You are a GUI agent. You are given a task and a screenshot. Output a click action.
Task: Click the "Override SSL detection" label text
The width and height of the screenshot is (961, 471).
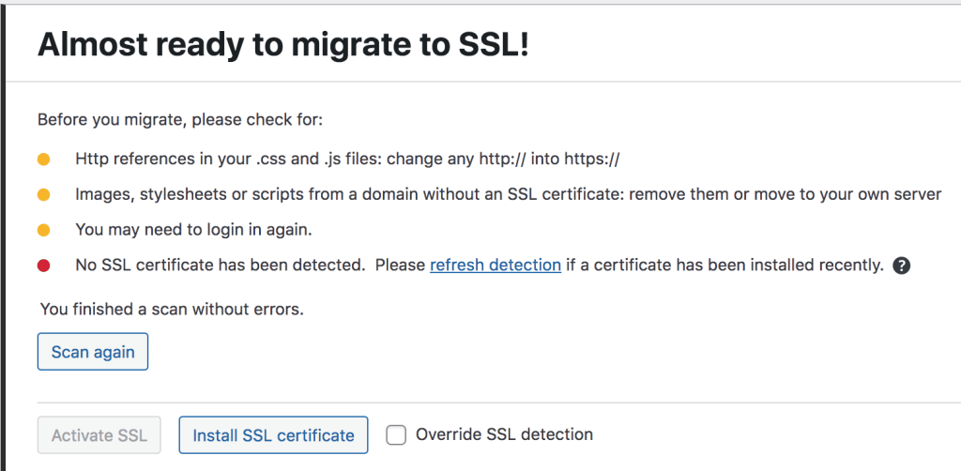pyautogui.click(x=504, y=434)
